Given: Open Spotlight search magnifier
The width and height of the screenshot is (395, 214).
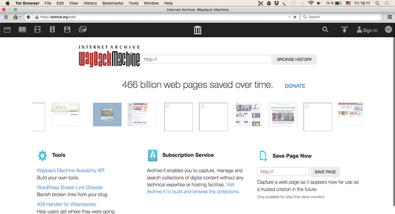Looking at the screenshot, I should 377,3.
